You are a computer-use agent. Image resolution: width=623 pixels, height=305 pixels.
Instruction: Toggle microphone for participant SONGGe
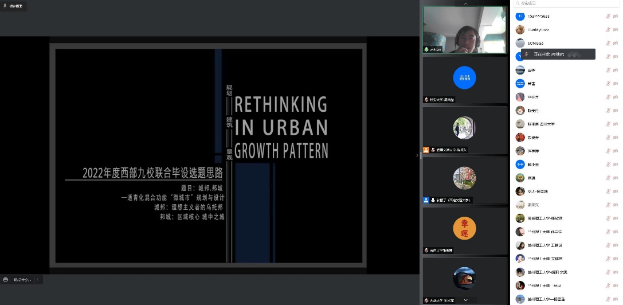click(608, 43)
